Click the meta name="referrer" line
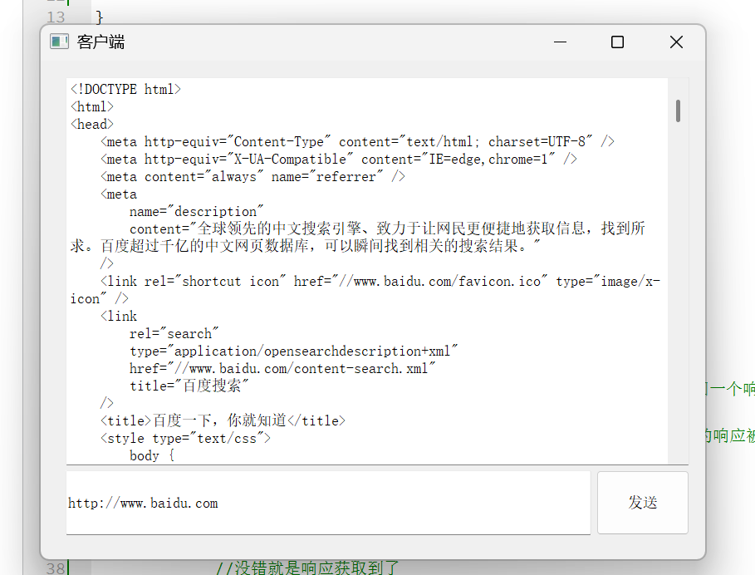Image resolution: width=755 pixels, height=575 pixels. (252, 177)
